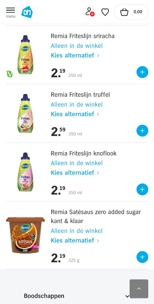Choose alternative for Friteslijn truffel
The width and height of the screenshot is (154, 304).
pyautogui.click(x=75, y=114)
